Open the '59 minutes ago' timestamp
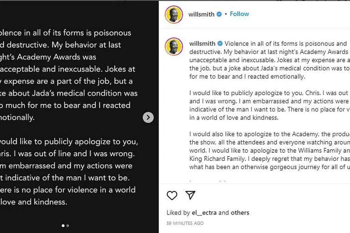350x233 pixels. point(185,223)
